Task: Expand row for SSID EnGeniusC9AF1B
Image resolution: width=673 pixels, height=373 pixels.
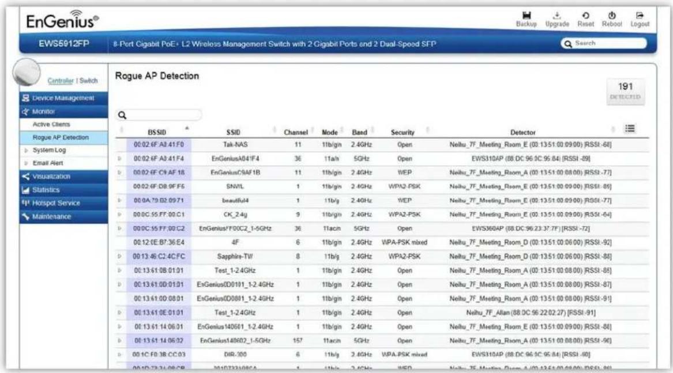Action: (120, 173)
